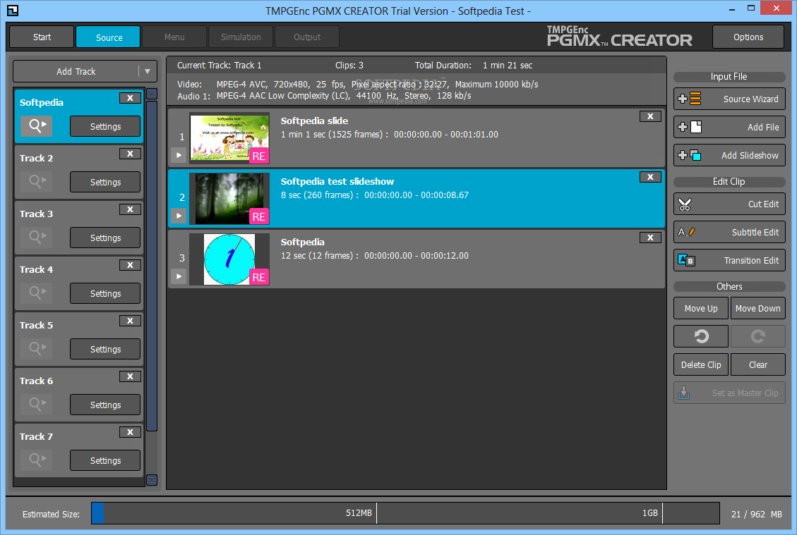Play clip 3 Softpedia
This screenshot has width=797, height=535.
[179, 276]
